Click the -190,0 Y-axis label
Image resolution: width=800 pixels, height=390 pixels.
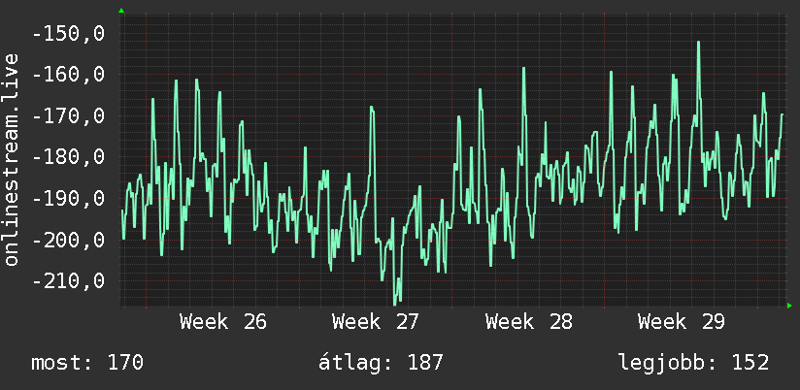click(69, 198)
